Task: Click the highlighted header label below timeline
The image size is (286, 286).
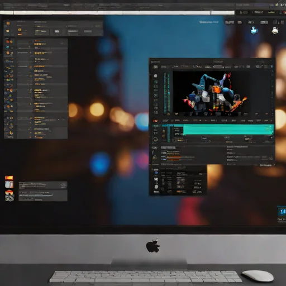Action: [x=168, y=147]
